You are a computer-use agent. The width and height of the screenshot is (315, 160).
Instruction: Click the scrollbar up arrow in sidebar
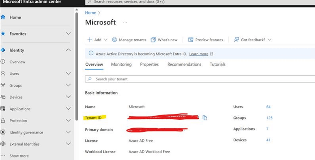coord(76,10)
